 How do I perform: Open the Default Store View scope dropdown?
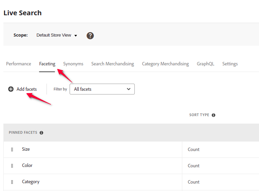[57, 35]
